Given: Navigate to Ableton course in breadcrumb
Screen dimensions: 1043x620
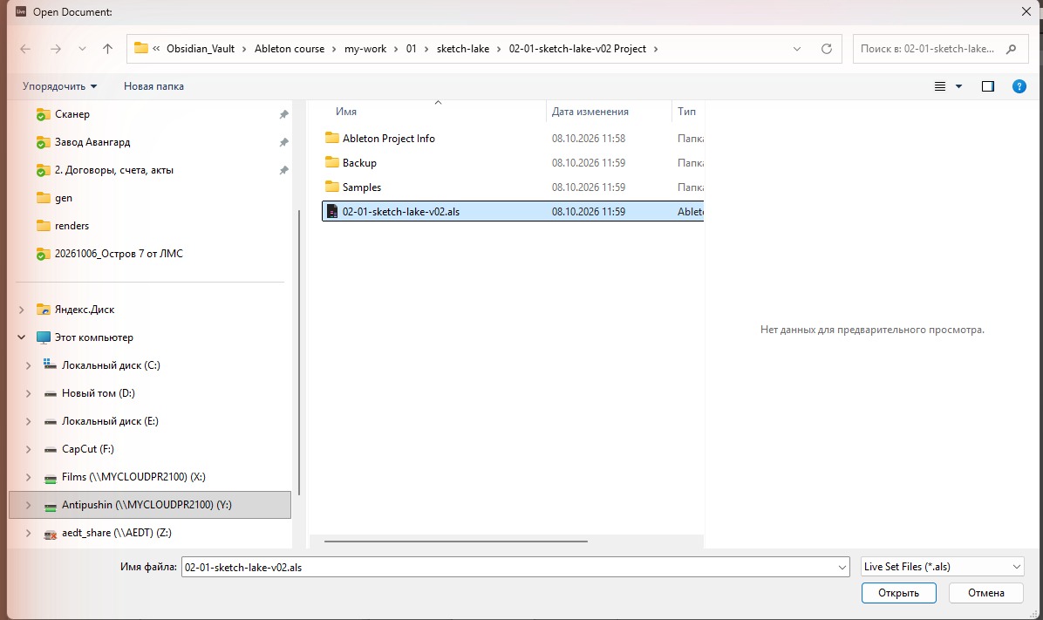Looking at the screenshot, I should pyautogui.click(x=290, y=49).
